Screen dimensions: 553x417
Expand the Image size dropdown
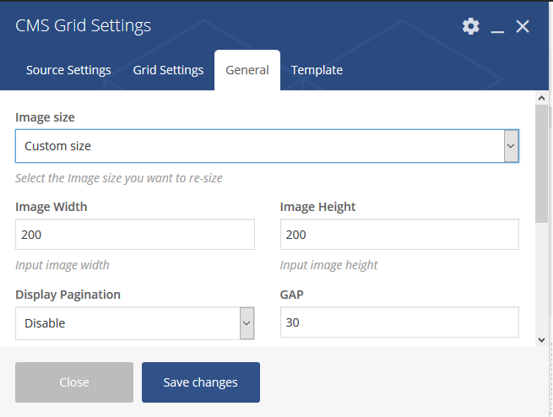(267, 146)
